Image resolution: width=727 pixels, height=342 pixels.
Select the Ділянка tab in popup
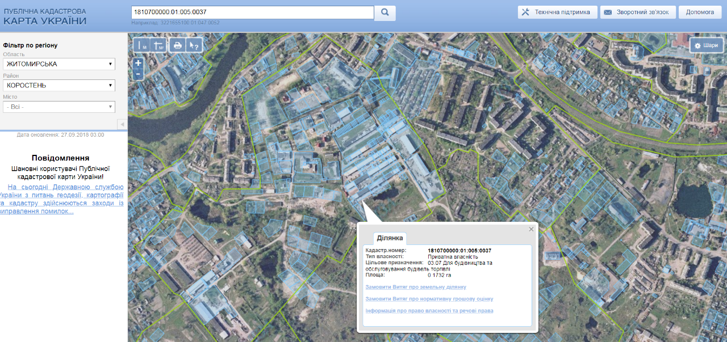[x=390, y=238]
